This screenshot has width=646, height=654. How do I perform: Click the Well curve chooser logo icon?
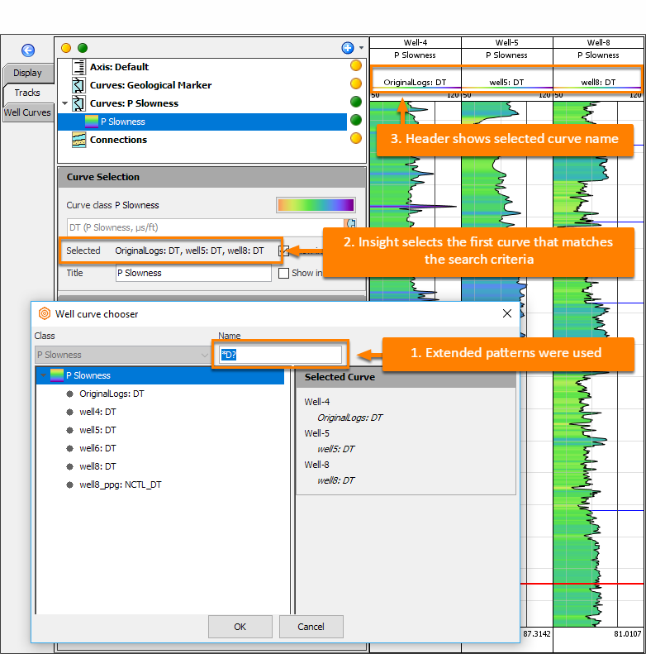[x=45, y=313]
